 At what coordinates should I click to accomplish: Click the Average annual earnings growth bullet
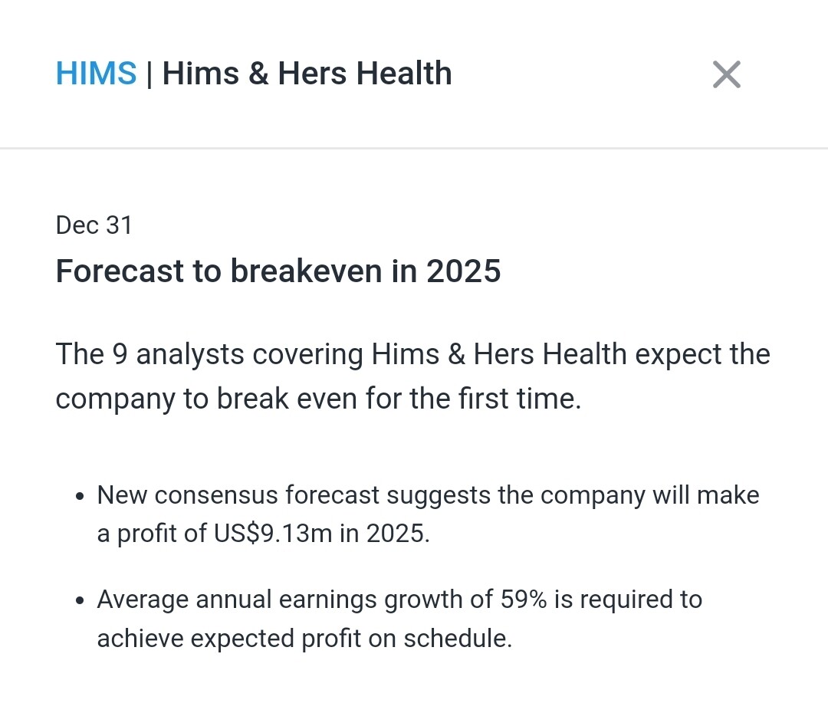(x=399, y=618)
